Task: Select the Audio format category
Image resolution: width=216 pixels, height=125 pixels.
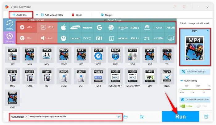Action: [47, 38]
